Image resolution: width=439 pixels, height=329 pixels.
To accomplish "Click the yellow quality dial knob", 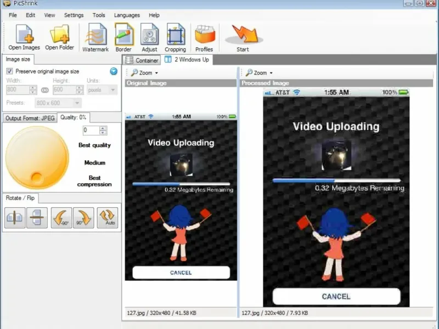I will click(x=37, y=157).
